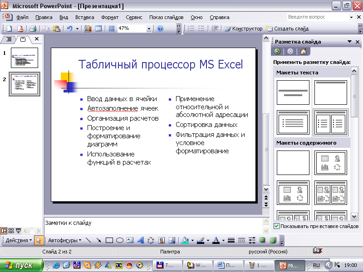Insert WordArt object

[x=141, y=240]
